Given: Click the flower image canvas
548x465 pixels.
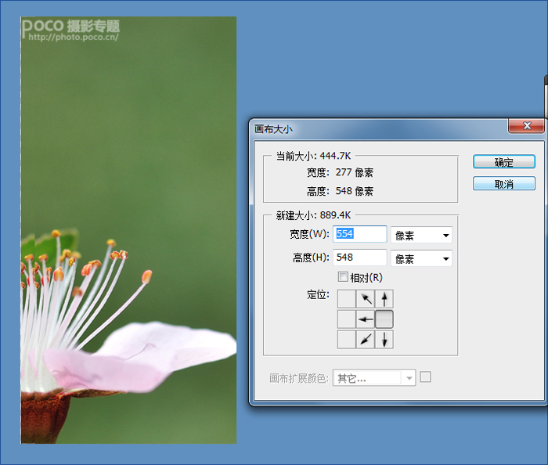Looking at the screenshot, I should click(128, 230).
